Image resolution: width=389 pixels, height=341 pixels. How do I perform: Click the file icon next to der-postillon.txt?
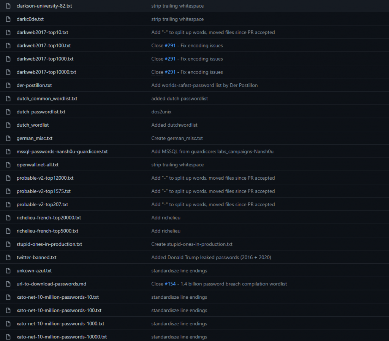click(x=8, y=85)
